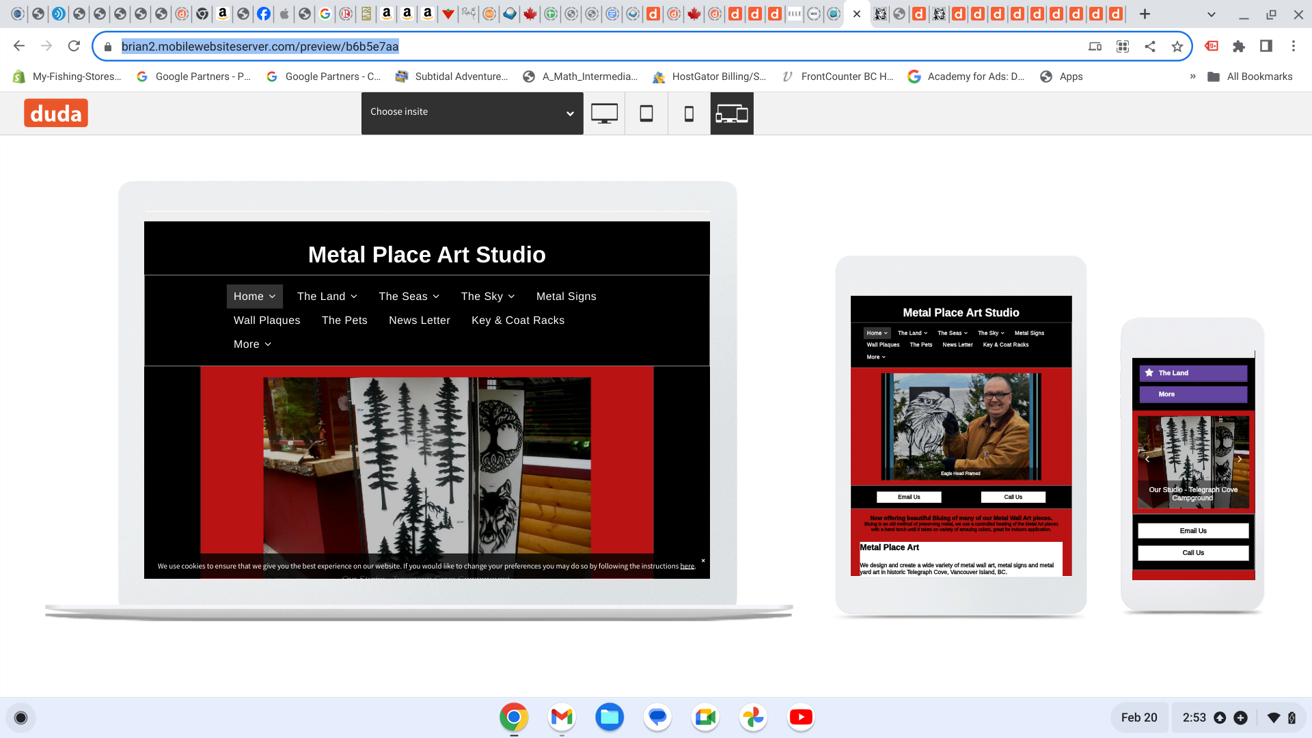
Task: Open the launcher circle button
Action: pyautogui.click(x=20, y=717)
